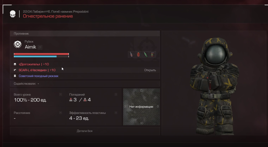
Task: Select the red can consumable icon
Action: pos(153,54)
